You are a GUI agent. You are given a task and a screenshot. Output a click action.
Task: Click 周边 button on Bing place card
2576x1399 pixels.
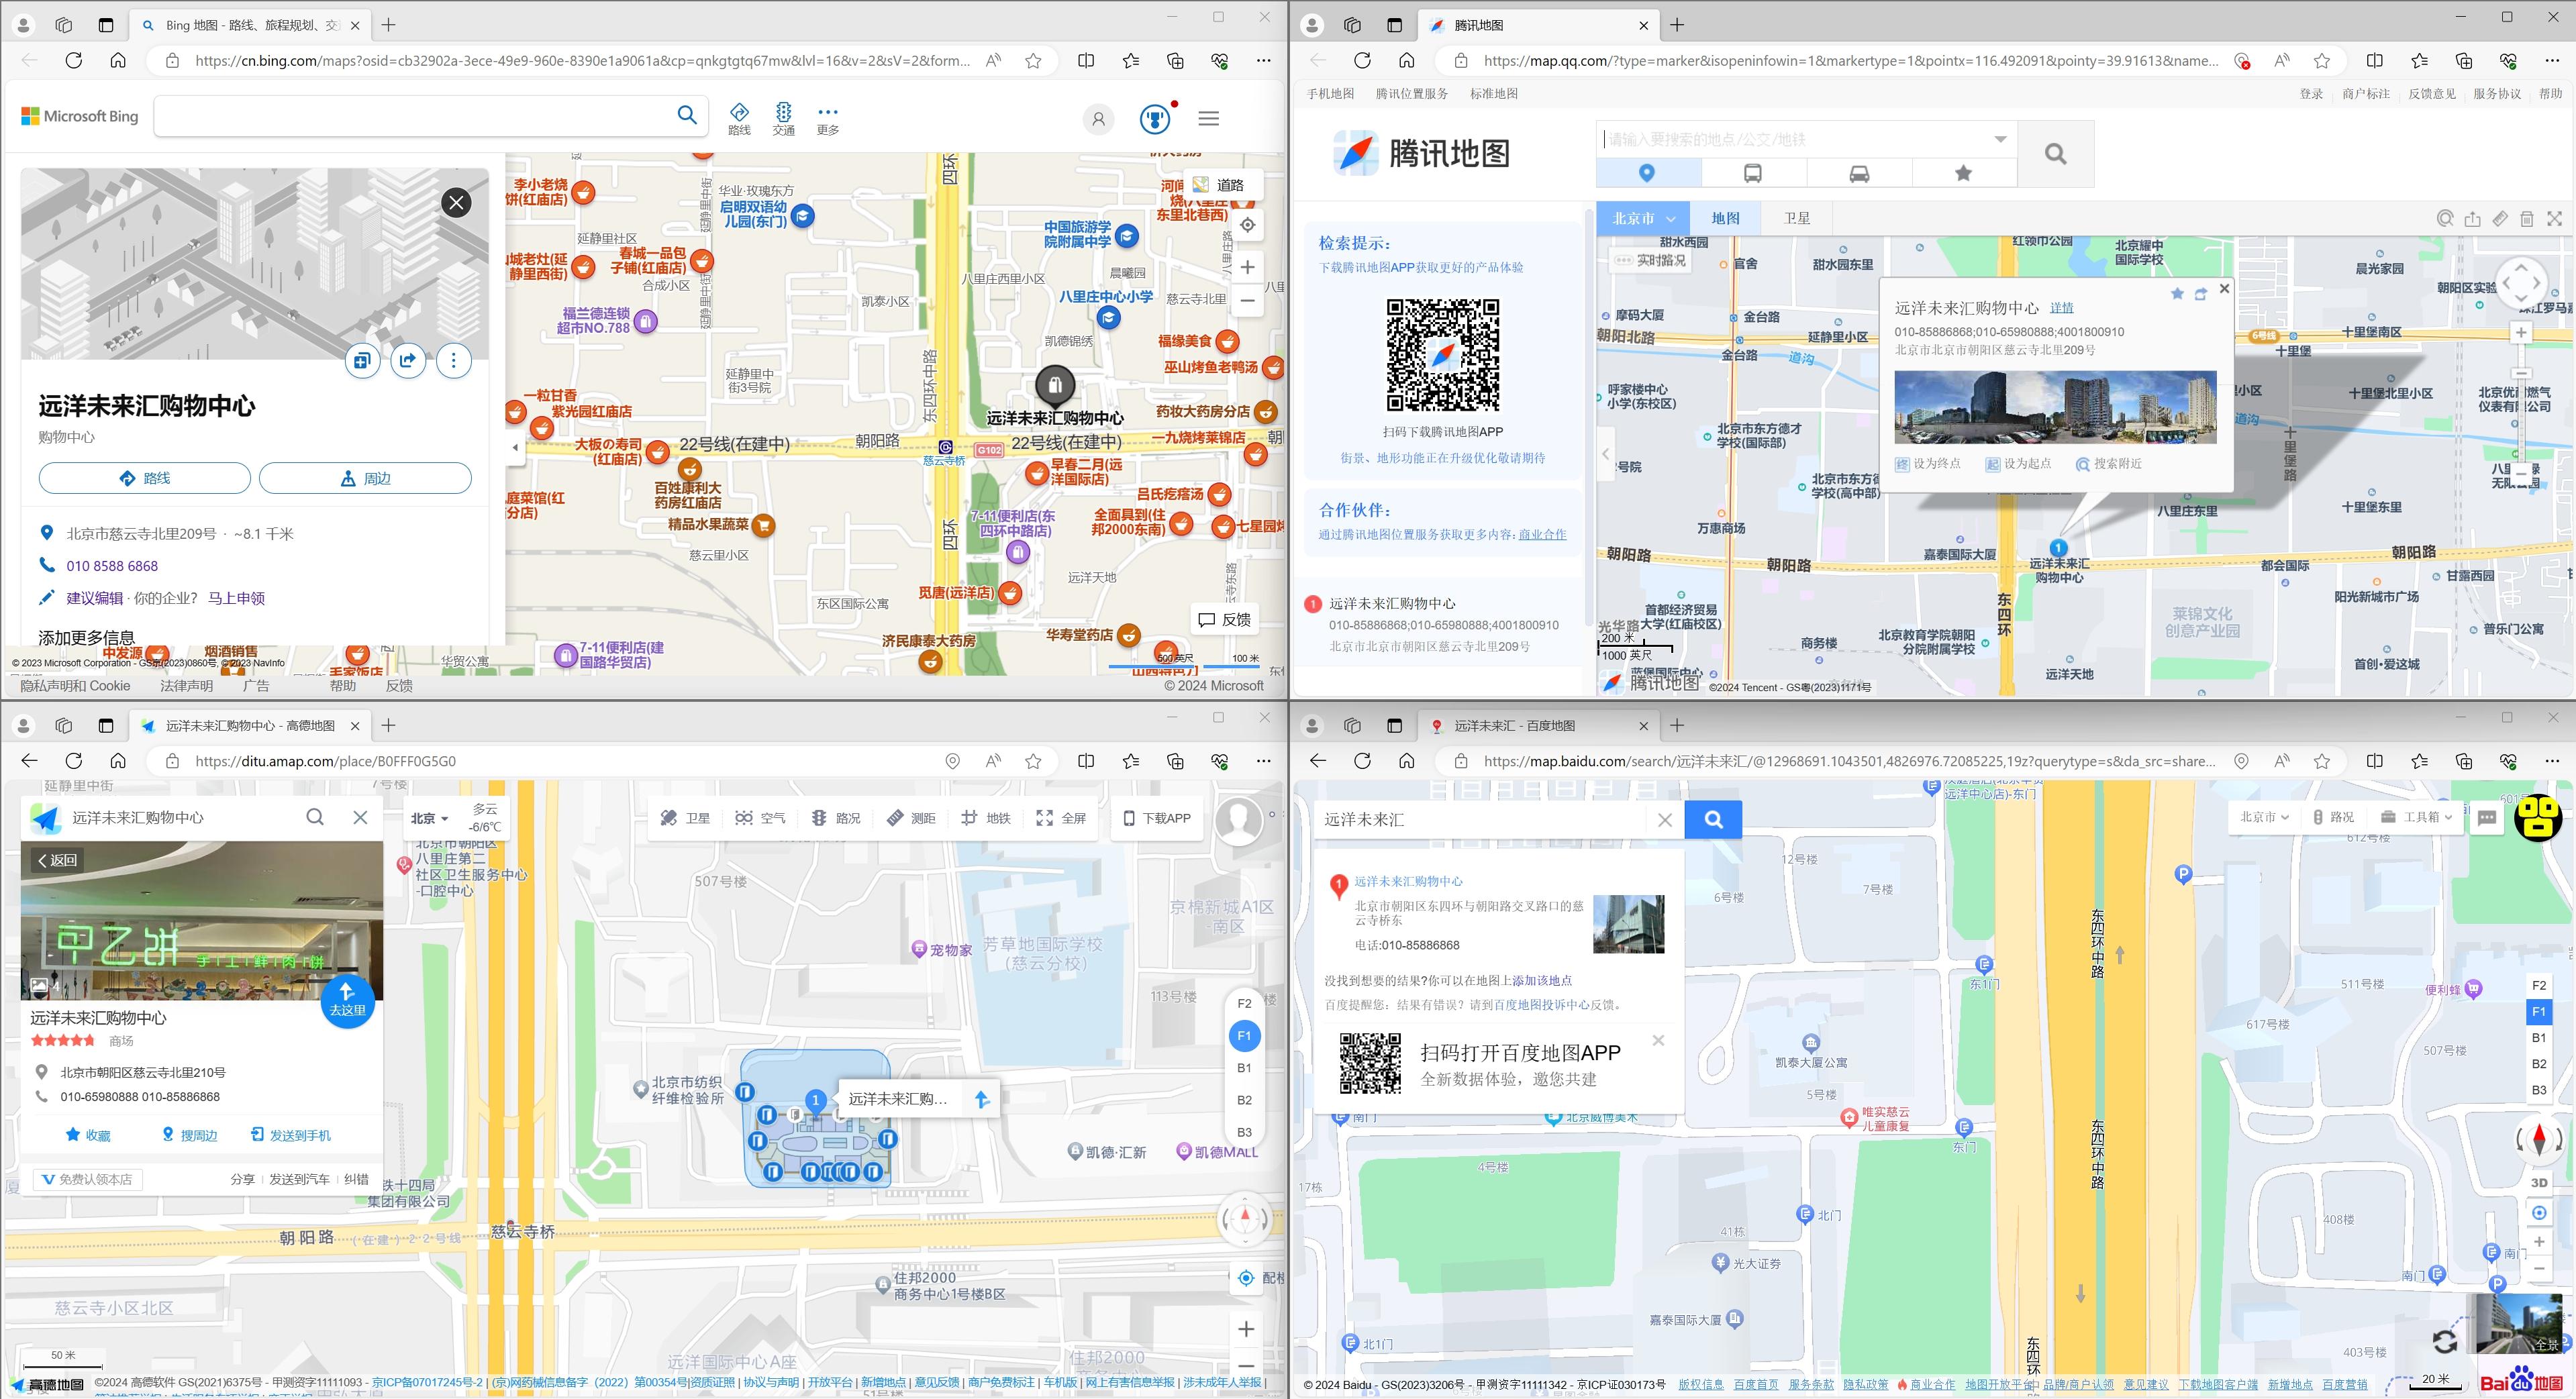pyautogui.click(x=365, y=478)
